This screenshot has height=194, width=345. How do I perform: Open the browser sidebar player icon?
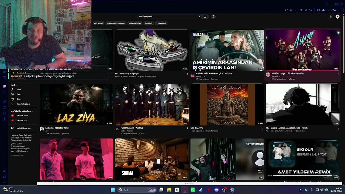[x=4, y=101]
